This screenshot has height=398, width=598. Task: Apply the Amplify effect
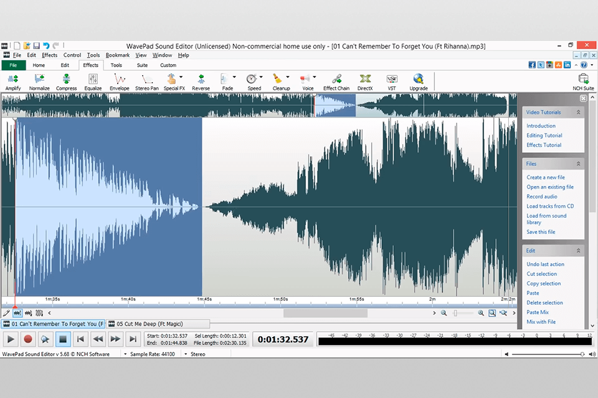tap(13, 82)
